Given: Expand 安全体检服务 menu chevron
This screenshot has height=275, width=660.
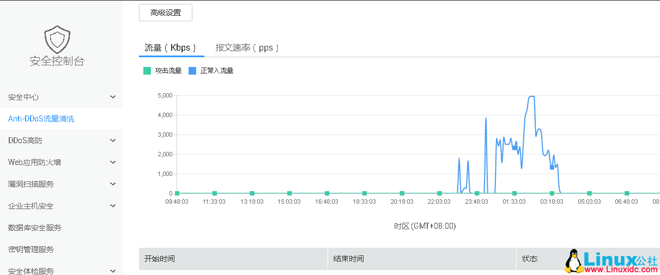Looking at the screenshot, I should [113, 271].
